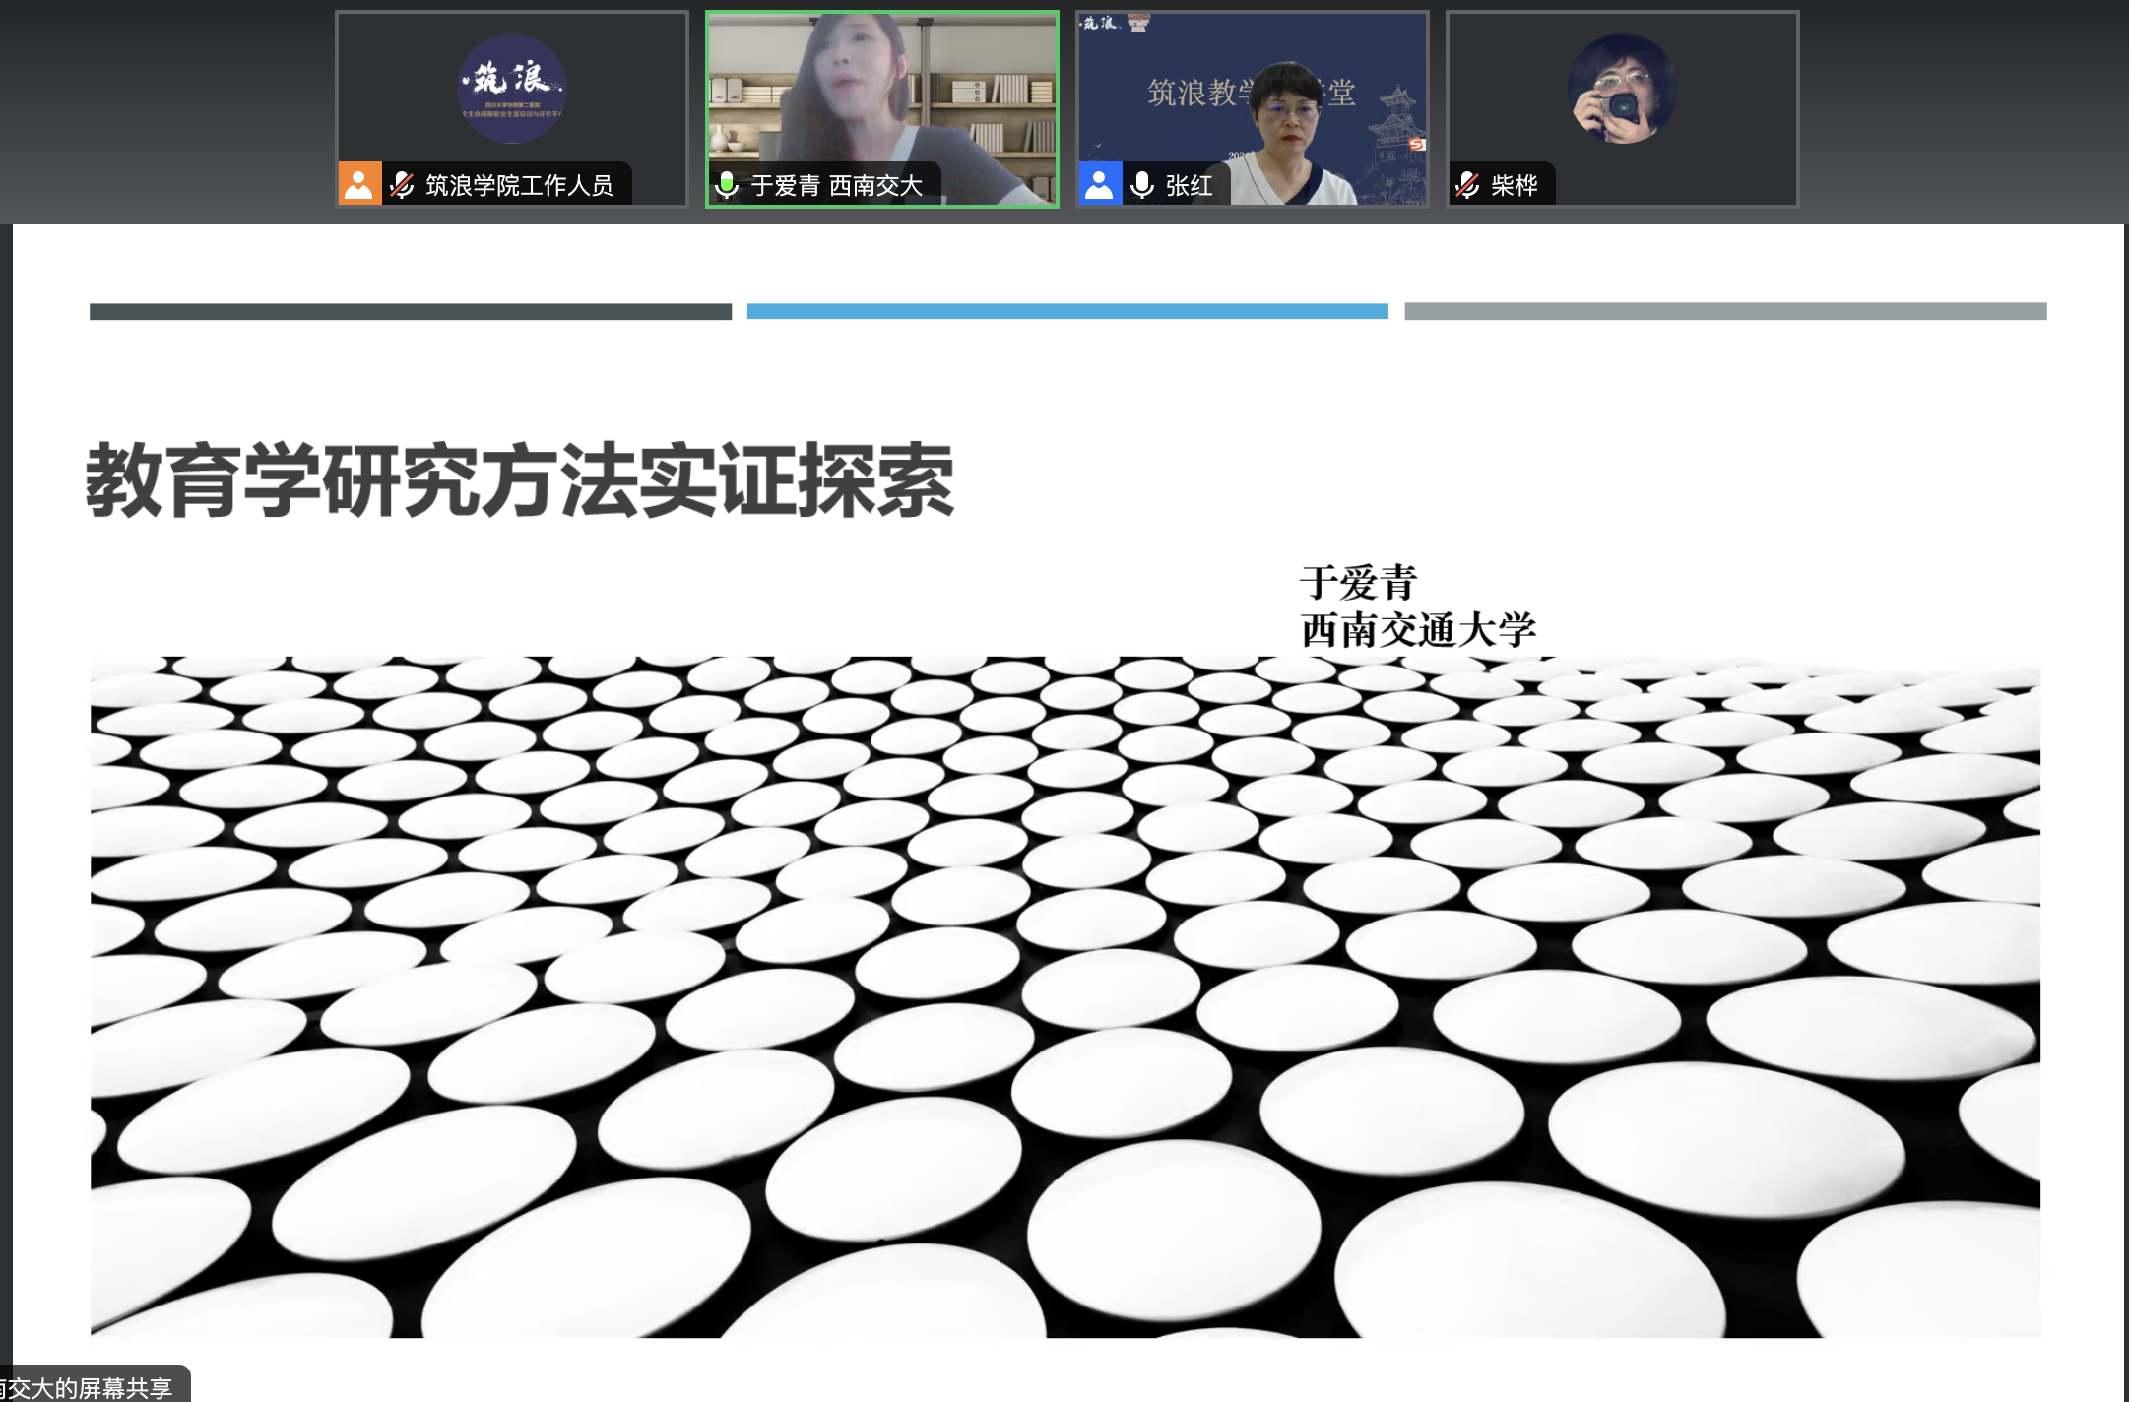The image size is (2129, 1402).
Task: Select the 柴桦 participant thumbnail
Action: click(x=1622, y=108)
